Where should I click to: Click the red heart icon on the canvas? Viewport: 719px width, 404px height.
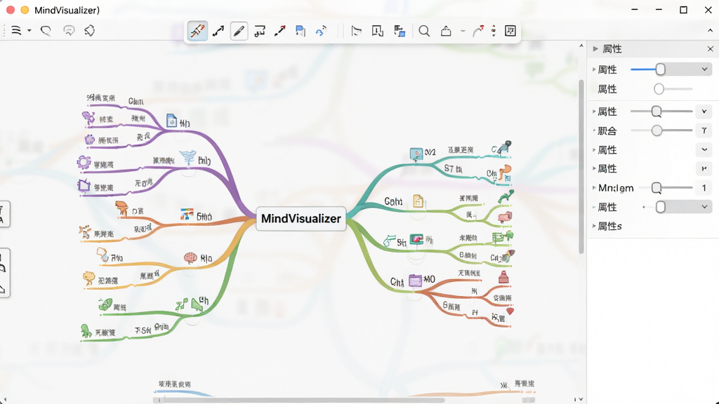(510, 311)
